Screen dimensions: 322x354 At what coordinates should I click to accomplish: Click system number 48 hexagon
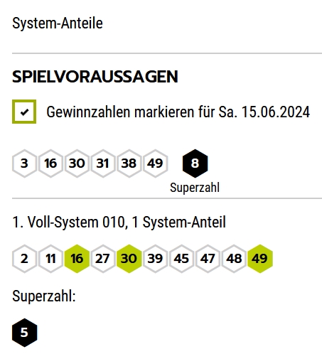pos(234,259)
